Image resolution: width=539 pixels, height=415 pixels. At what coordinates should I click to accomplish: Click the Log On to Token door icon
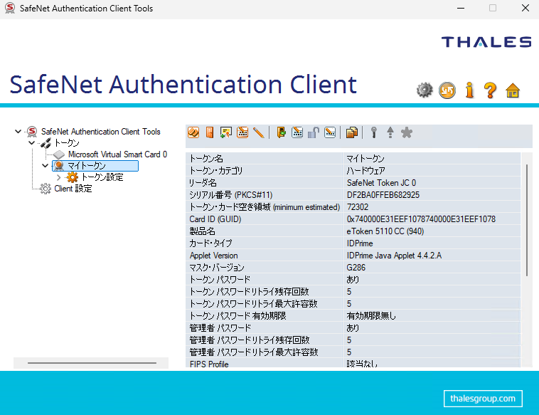click(x=210, y=132)
